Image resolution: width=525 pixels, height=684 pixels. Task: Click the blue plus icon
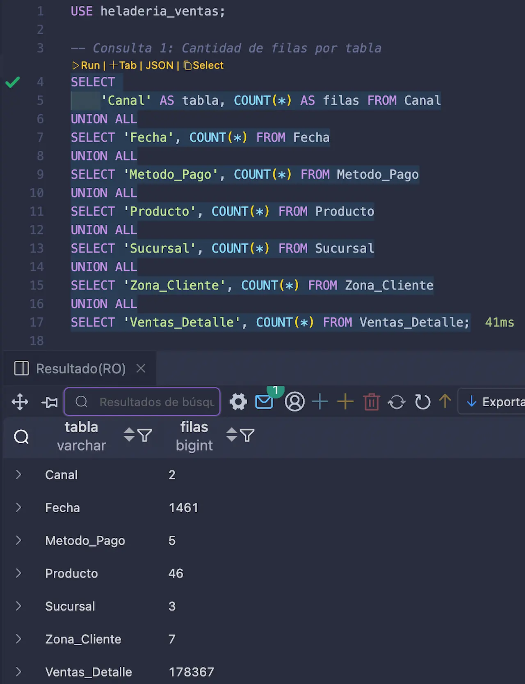coord(320,402)
